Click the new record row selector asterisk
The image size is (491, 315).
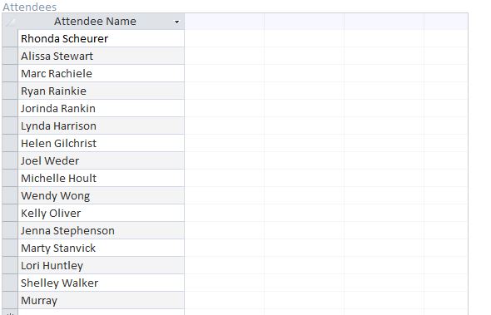(x=10, y=313)
